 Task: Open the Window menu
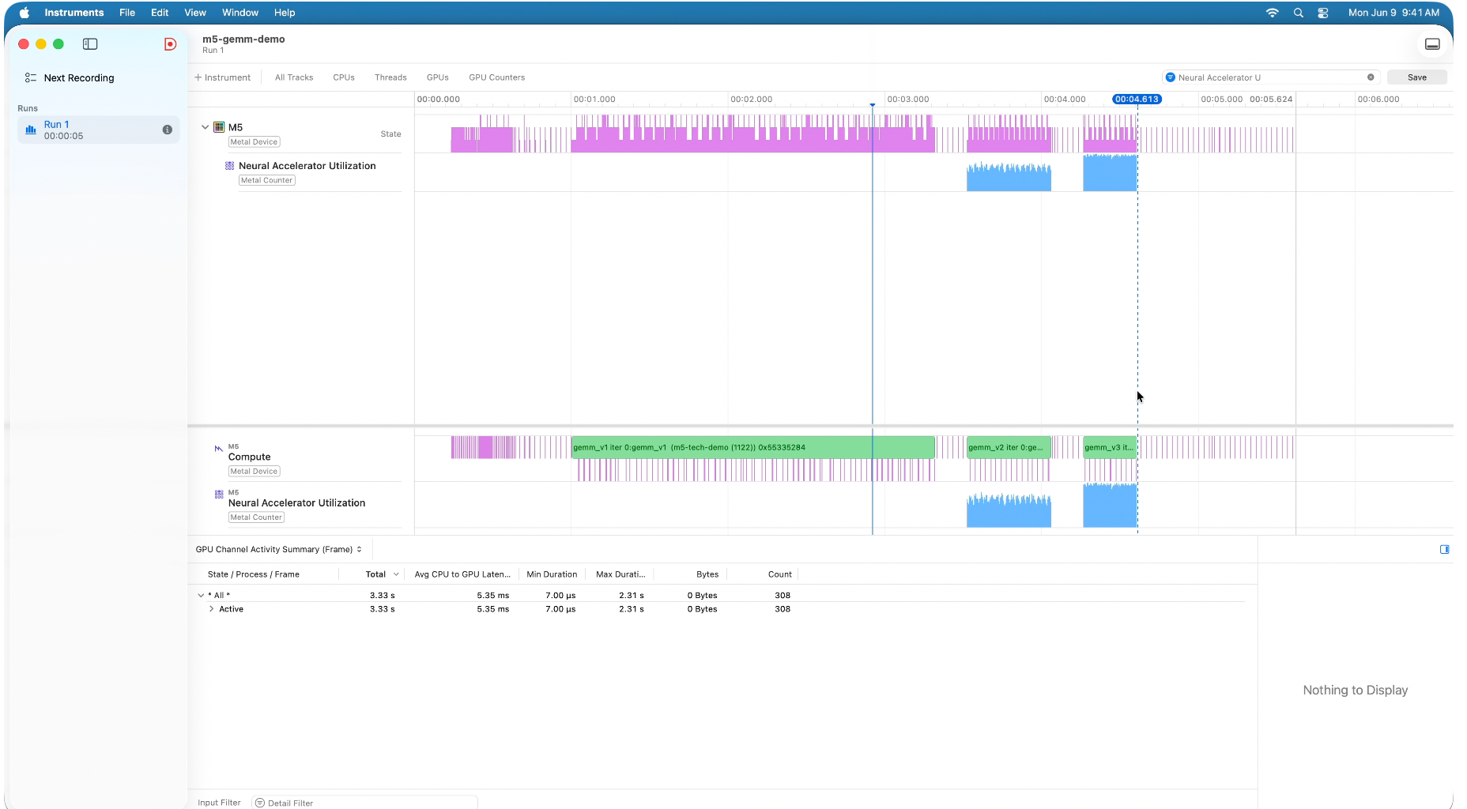pos(240,13)
